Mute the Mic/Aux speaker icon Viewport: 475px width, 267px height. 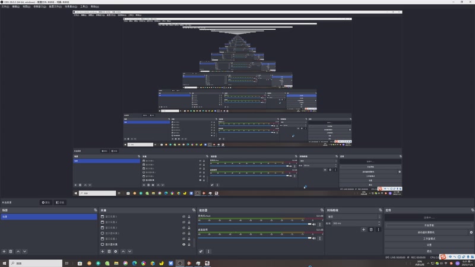click(314, 224)
